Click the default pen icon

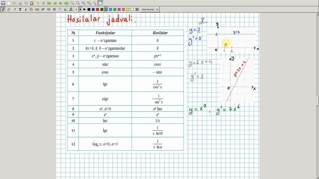coord(71,9)
